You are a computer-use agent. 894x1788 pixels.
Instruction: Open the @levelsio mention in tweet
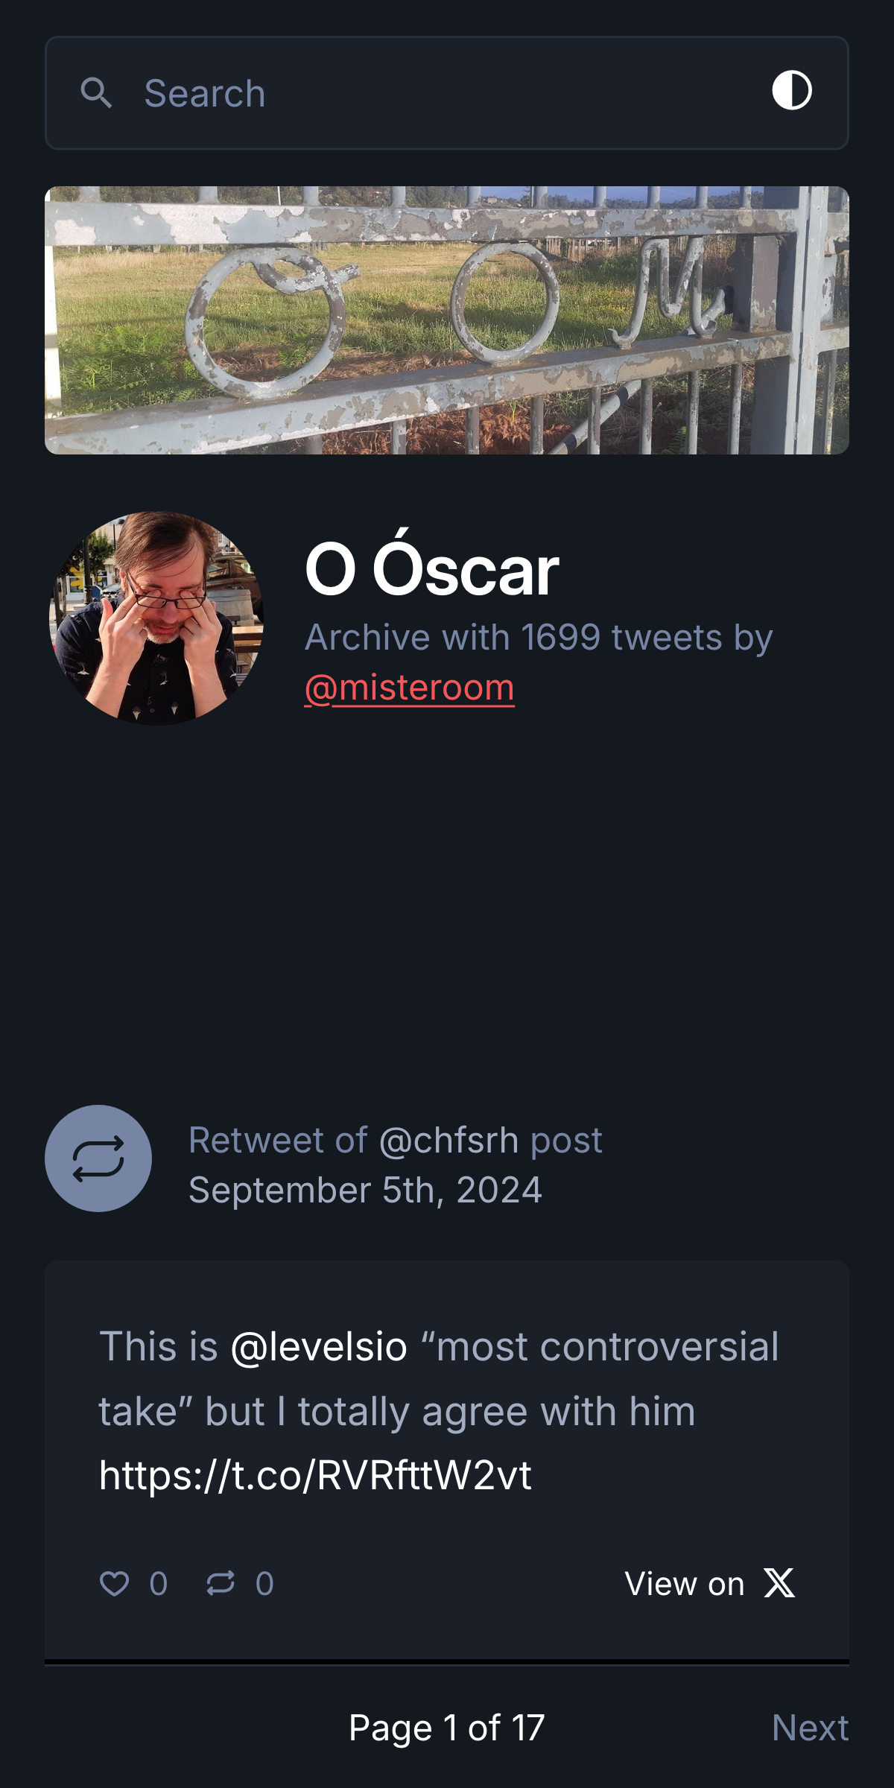point(319,1347)
